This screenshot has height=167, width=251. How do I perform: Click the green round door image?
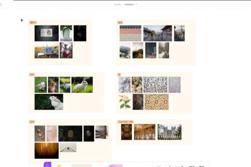click(x=66, y=33)
